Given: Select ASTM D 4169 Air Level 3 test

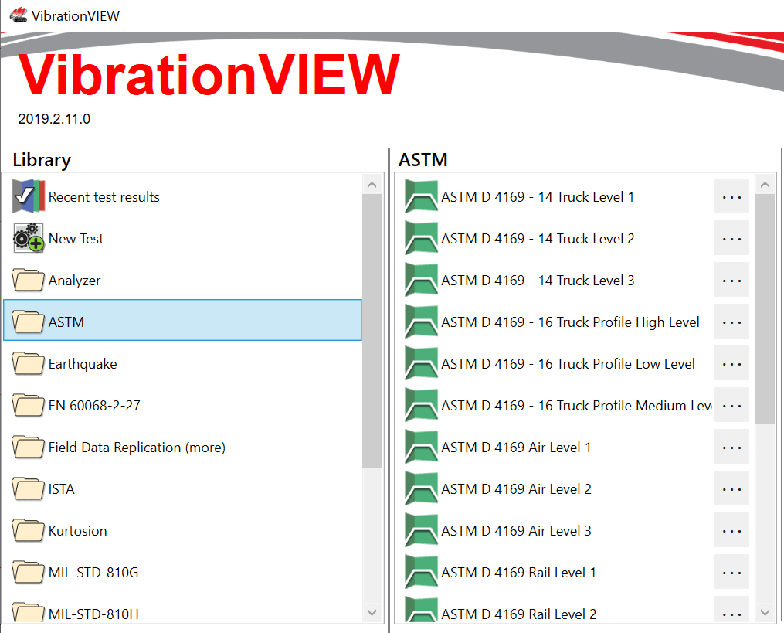Looking at the screenshot, I should click(516, 531).
